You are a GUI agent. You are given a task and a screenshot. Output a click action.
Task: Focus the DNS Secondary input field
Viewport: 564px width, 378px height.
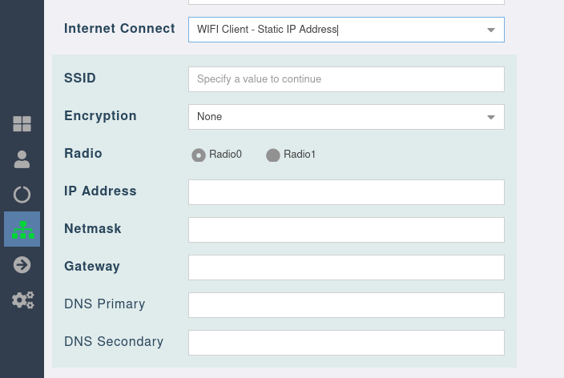(346, 343)
